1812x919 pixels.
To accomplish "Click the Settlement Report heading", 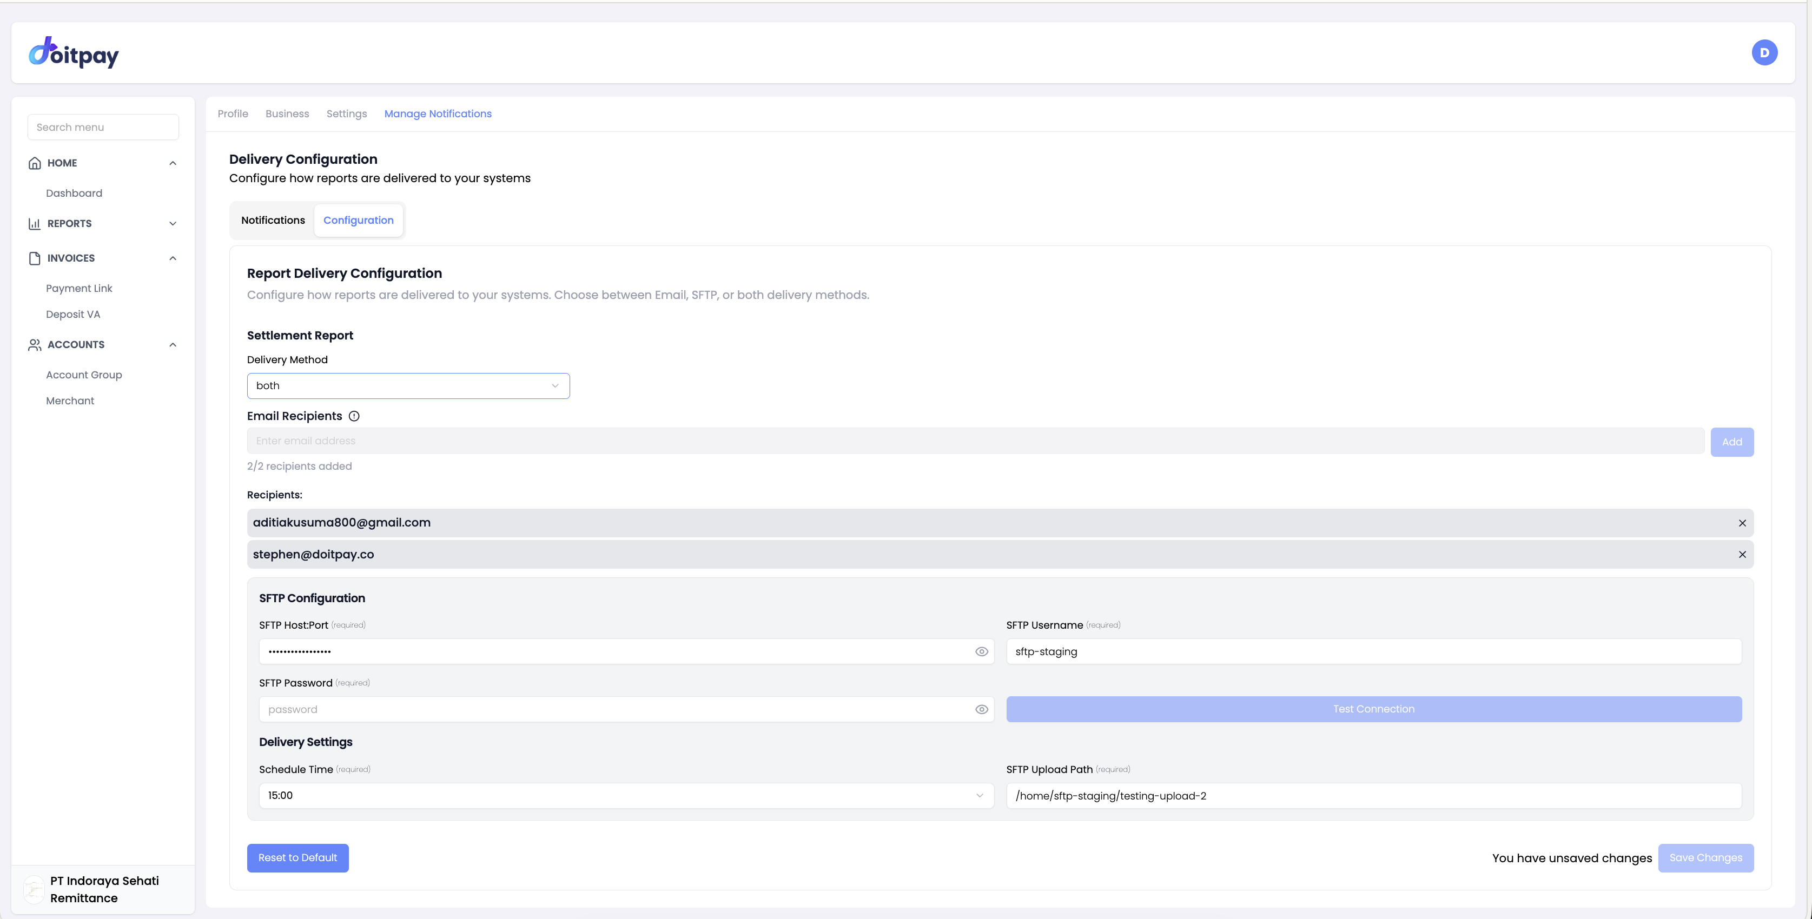I will click(300, 335).
